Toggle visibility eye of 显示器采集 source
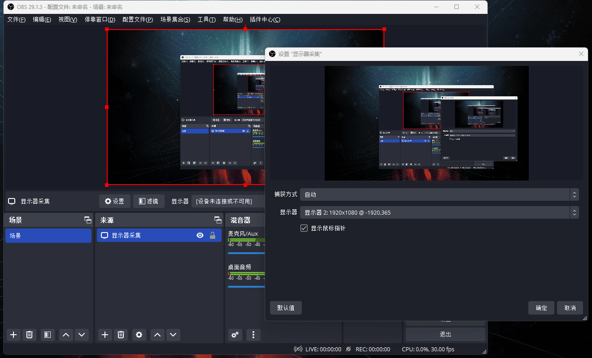Image resolution: width=592 pixels, height=358 pixels. (x=200, y=235)
